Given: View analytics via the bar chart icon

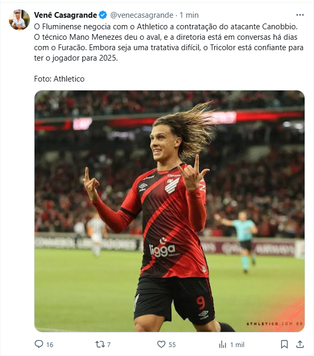Looking at the screenshot, I should click(222, 344).
